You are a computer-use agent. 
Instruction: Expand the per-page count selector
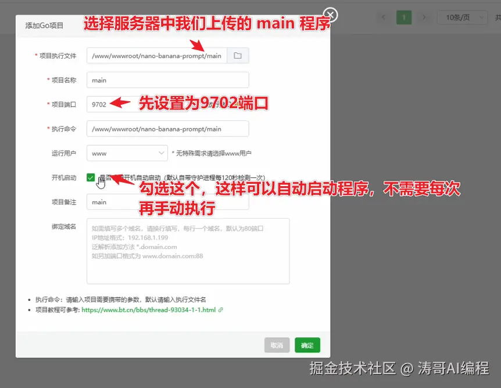tap(462, 17)
